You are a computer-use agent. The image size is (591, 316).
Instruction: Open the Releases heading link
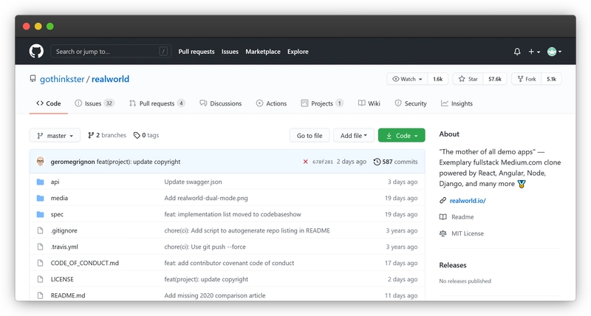click(453, 265)
